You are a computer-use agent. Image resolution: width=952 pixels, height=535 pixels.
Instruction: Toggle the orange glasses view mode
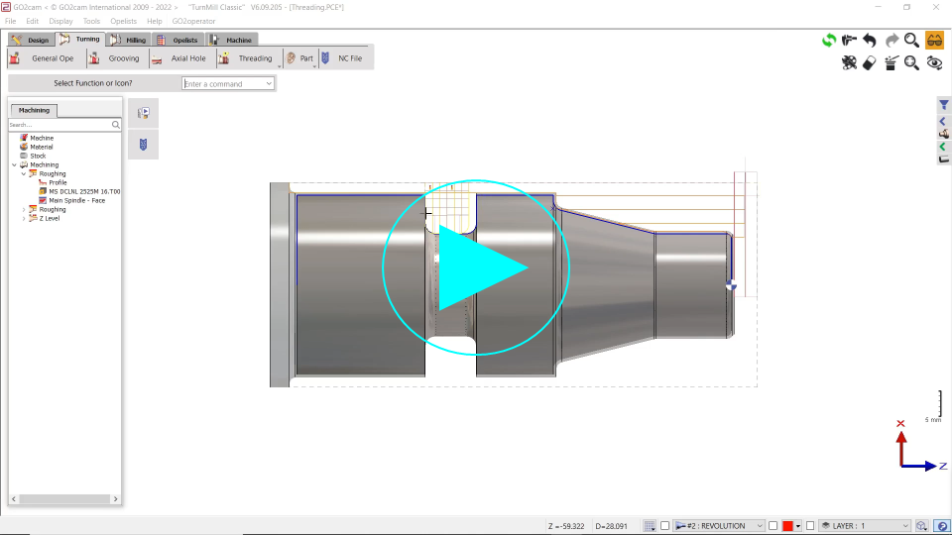tap(934, 41)
